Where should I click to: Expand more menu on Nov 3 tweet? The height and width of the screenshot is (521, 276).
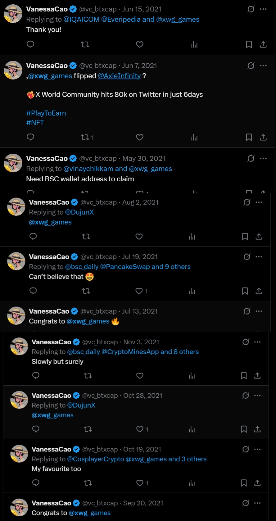pyautogui.click(x=257, y=342)
